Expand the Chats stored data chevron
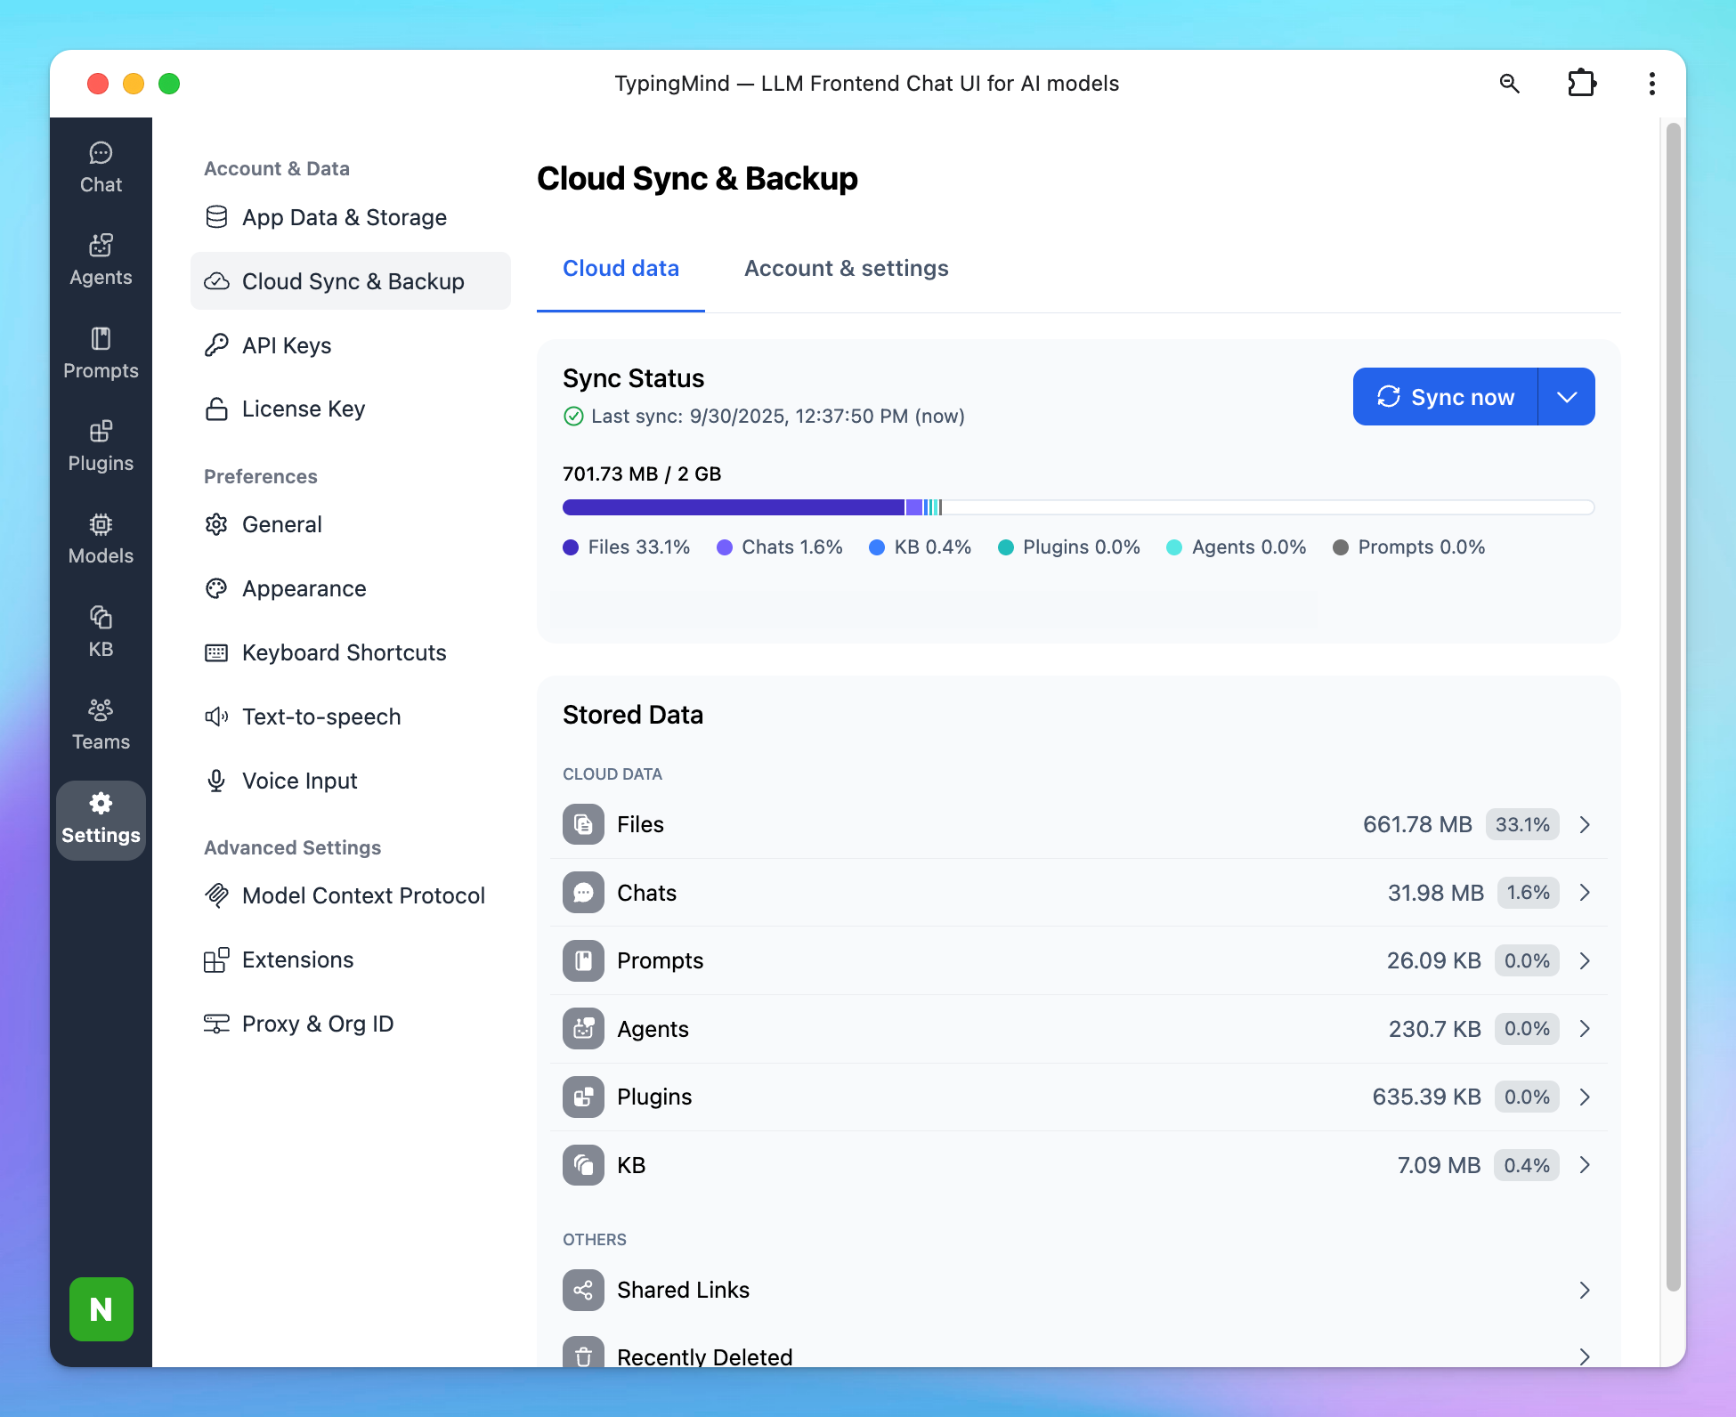 (1584, 893)
